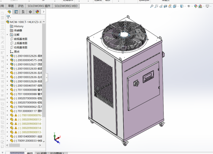Click the part icon of 701300000117
Image resolution: width=213 pixels, height=154 pixels.
point(12,111)
